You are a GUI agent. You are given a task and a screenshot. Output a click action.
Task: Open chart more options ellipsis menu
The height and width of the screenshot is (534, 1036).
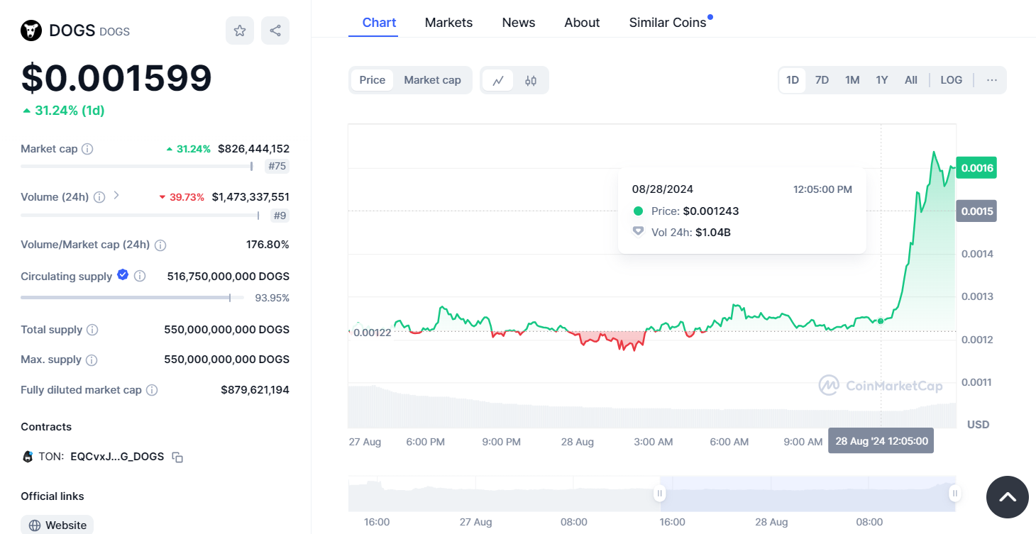pyautogui.click(x=992, y=80)
